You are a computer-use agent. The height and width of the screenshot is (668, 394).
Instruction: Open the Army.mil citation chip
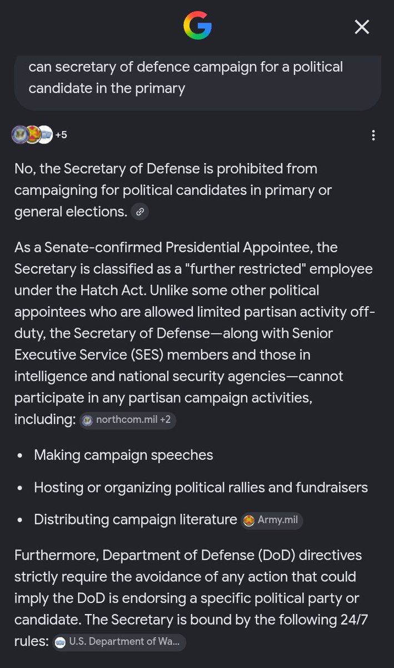click(272, 520)
